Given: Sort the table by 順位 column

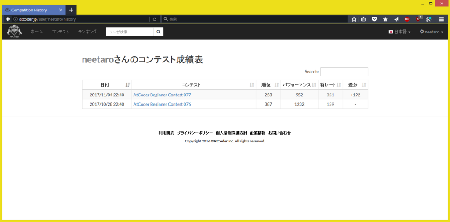Looking at the screenshot, I should tap(269, 85).
